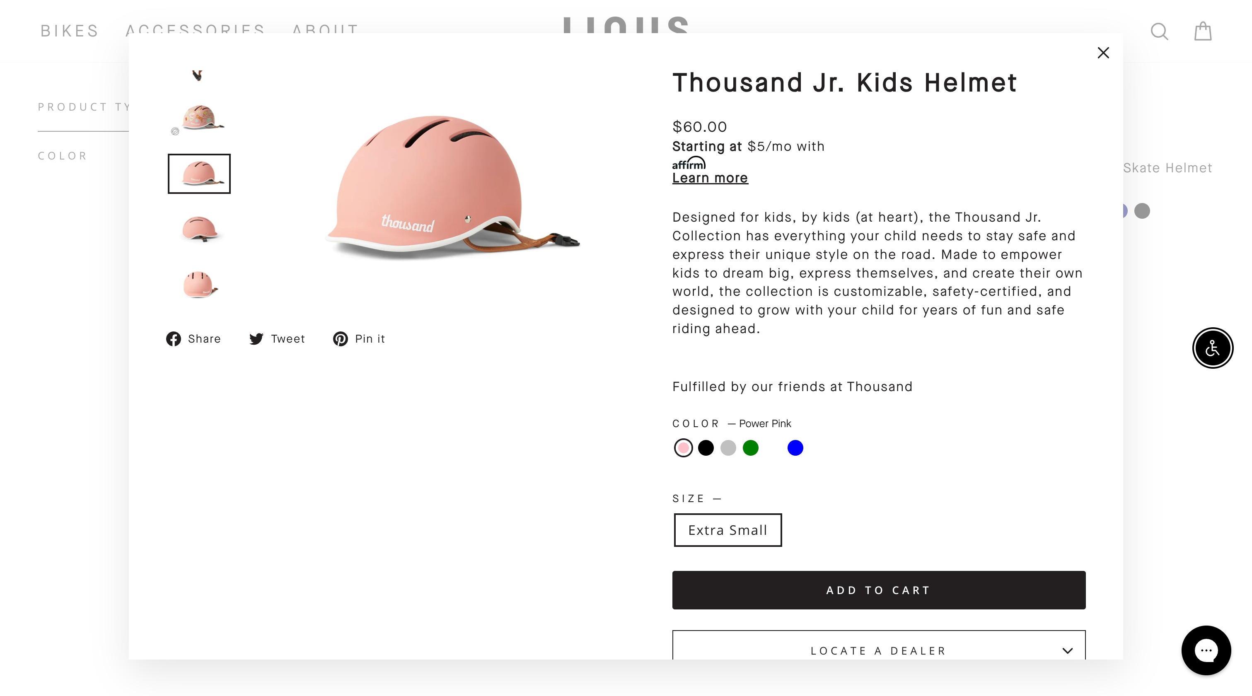Open the chat support bubble
The image size is (1252, 696).
(x=1206, y=650)
